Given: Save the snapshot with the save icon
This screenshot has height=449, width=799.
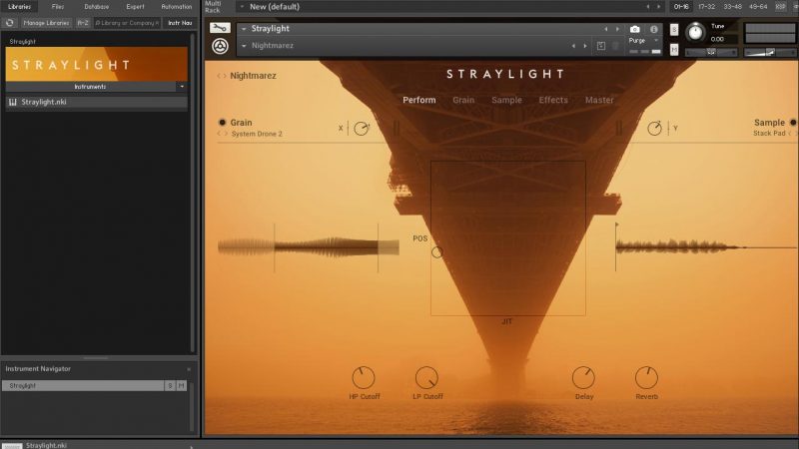Looking at the screenshot, I should (x=601, y=46).
